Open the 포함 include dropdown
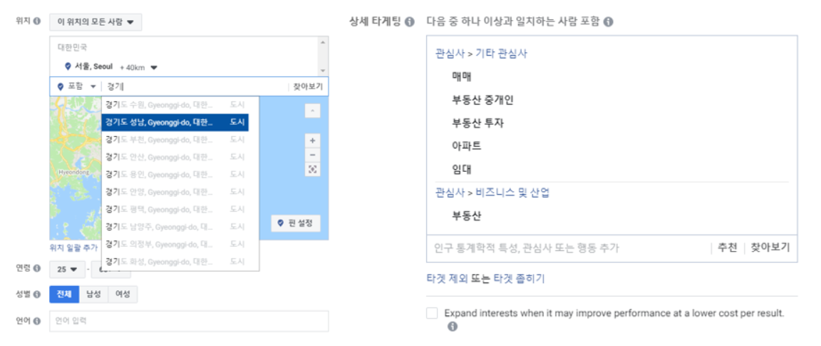This screenshot has width=821, height=346. [77, 86]
